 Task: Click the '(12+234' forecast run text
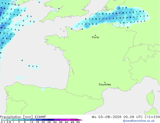point(152,117)
